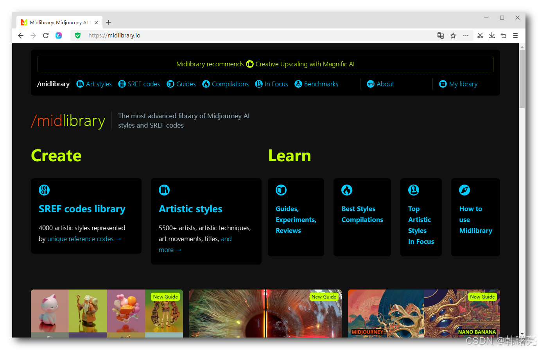Click the Guides card book icon
This screenshot has height=350, width=538.
[x=281, y=190]
